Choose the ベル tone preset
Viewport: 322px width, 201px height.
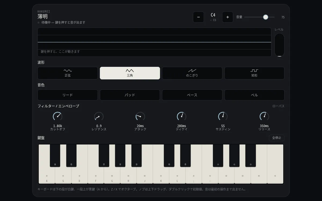click(254, 95)
